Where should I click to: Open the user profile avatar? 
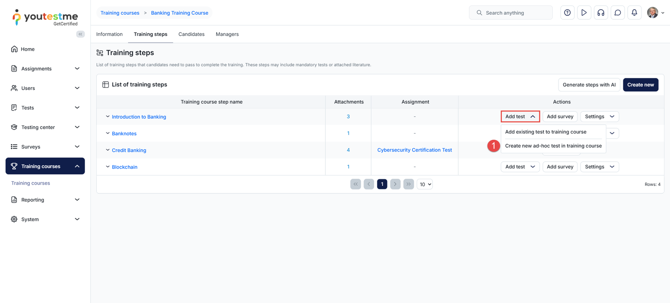[652, 13]
